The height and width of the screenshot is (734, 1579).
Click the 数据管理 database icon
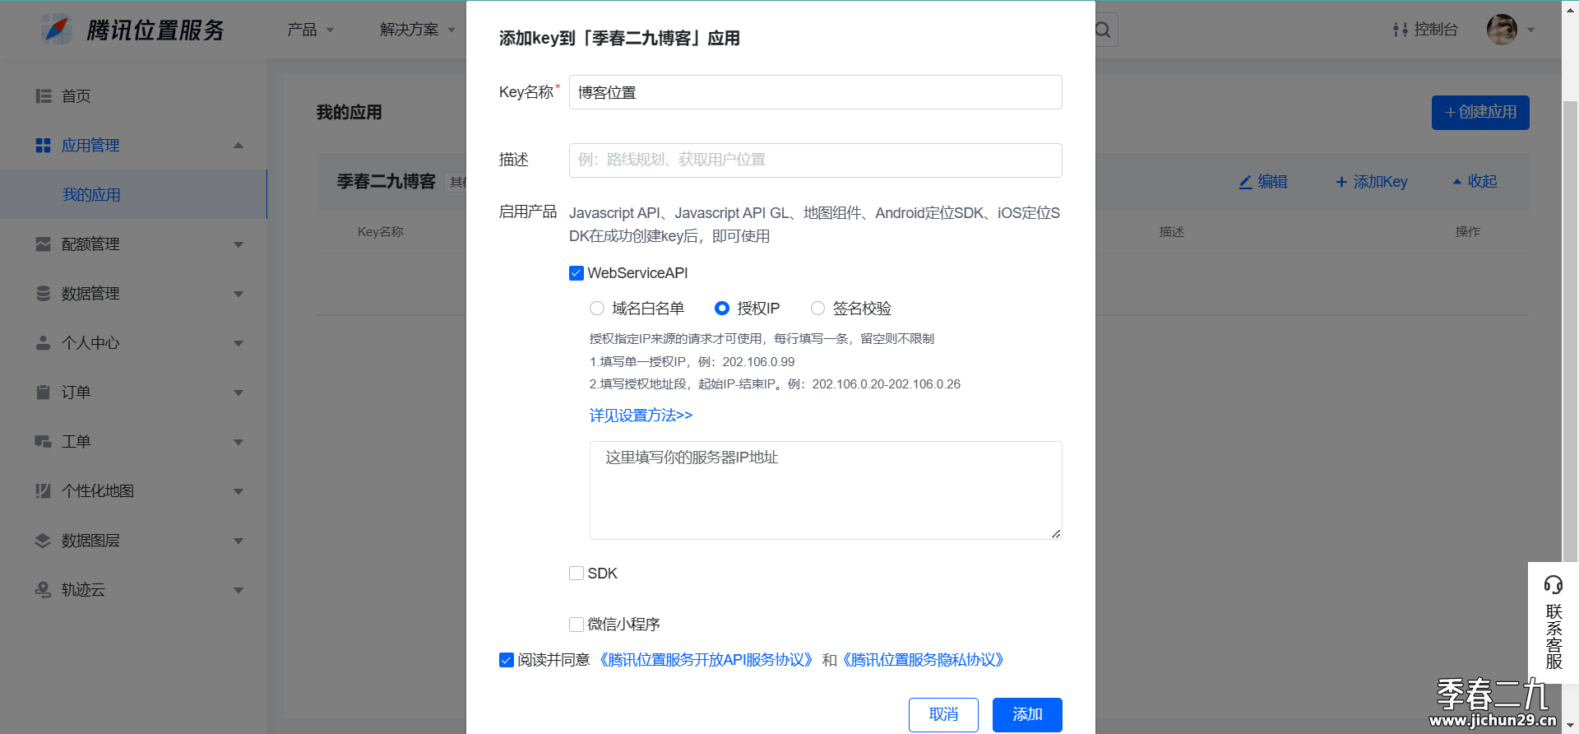tap(44, 294)
